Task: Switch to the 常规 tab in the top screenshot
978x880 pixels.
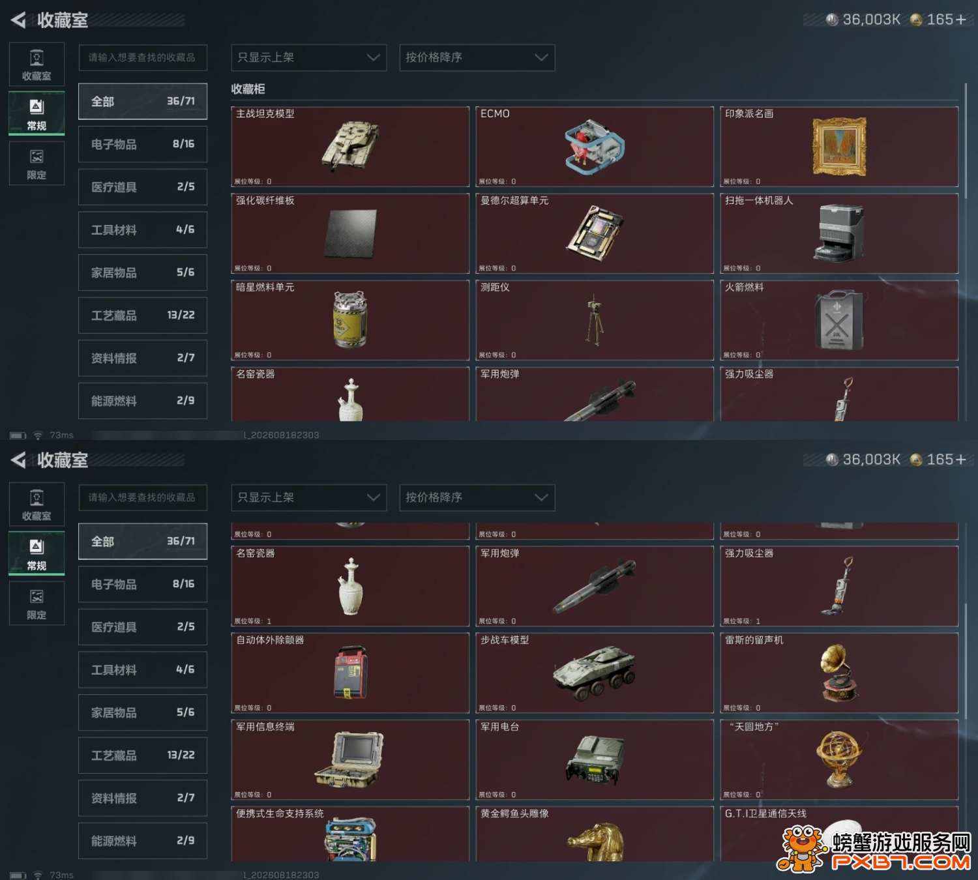Action: tap(37, 113)
